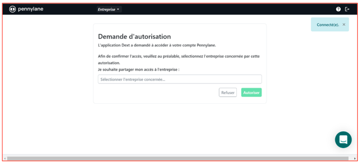Open the chat support bubble

[343, 140]
